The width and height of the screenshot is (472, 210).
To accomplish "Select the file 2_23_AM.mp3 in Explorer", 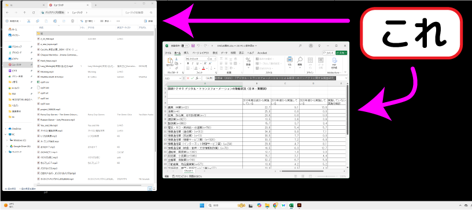I will pos(47,39).
